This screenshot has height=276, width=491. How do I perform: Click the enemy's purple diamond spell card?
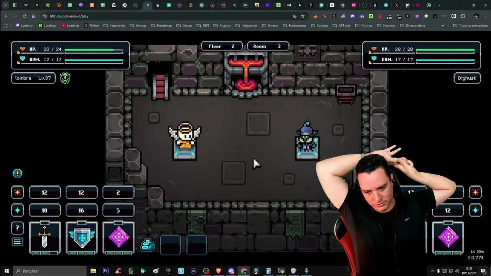(x=448, y=238)
